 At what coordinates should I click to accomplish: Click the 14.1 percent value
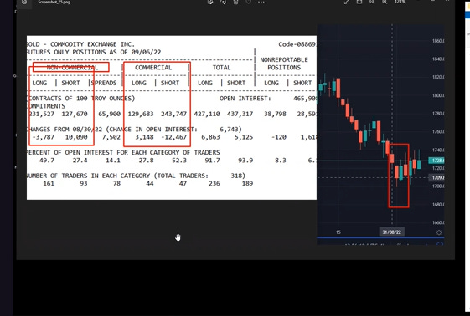[x=113, y=161]
